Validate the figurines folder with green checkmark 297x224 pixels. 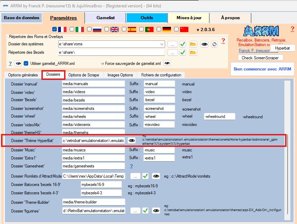(146, 210)
